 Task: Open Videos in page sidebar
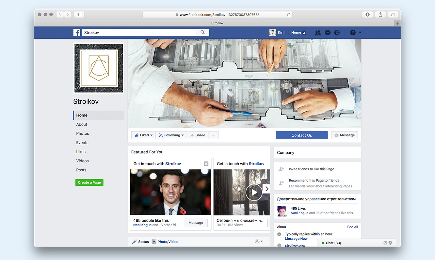coord(83,161)
